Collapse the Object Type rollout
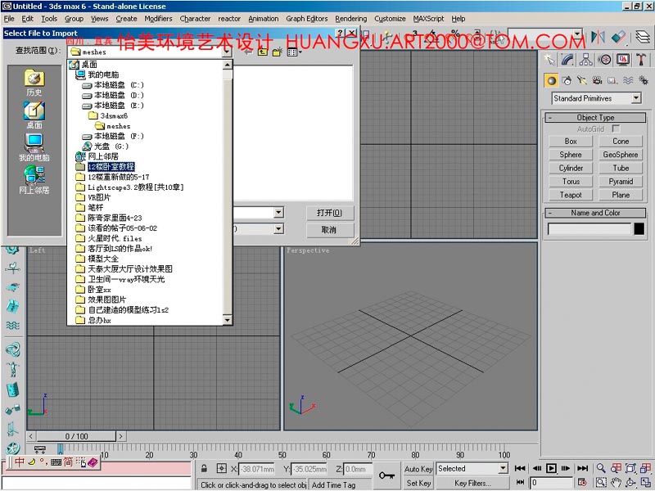The width and height of the screenshot is (655, 491). point(595,118)
